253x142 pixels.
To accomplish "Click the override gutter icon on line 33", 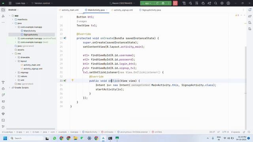I will (x=65, y=80).
